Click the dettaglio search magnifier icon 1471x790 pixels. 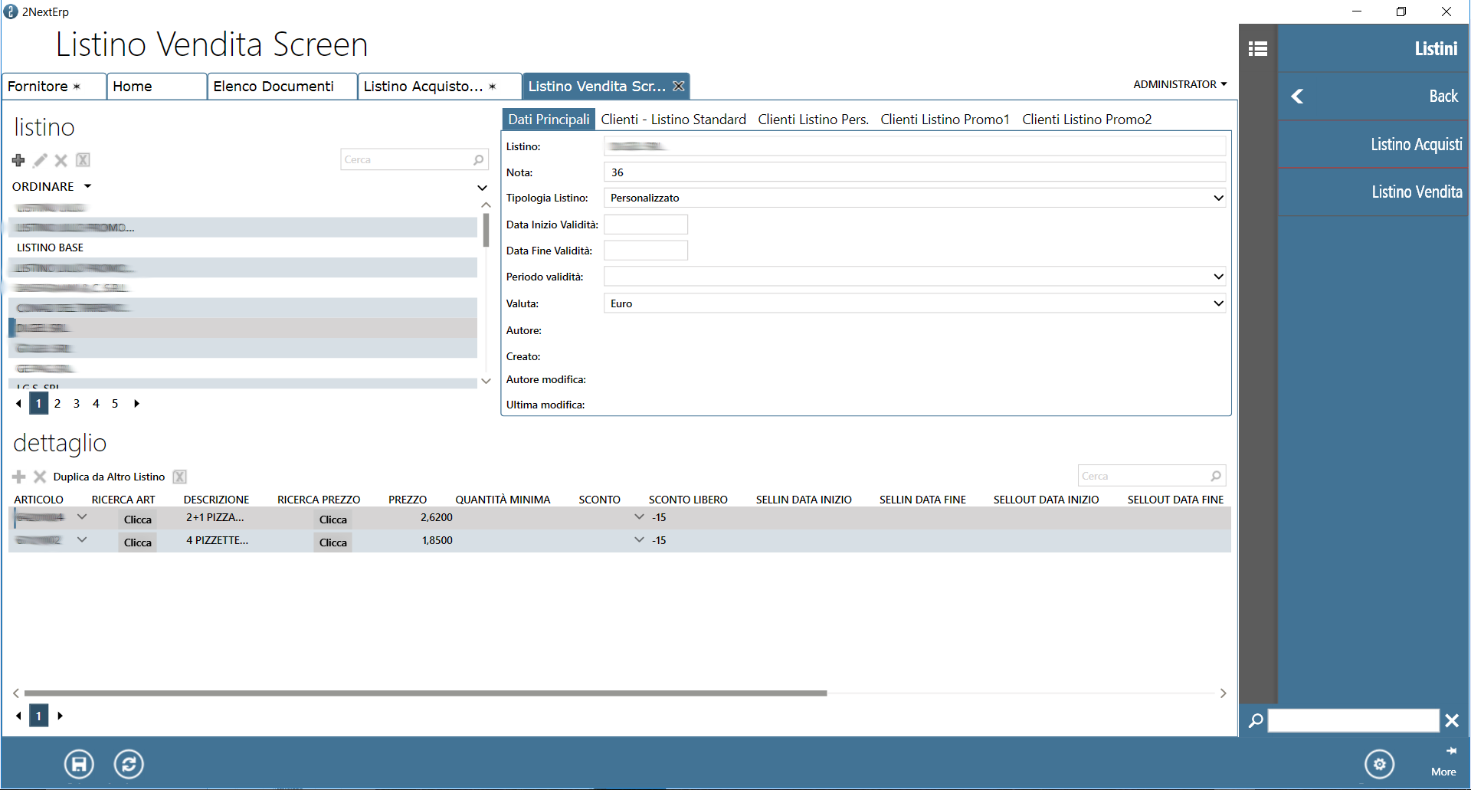click(x=1216, y=476)
